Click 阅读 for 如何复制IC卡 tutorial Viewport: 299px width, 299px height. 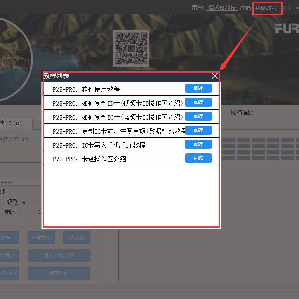[x=198, y=116]
